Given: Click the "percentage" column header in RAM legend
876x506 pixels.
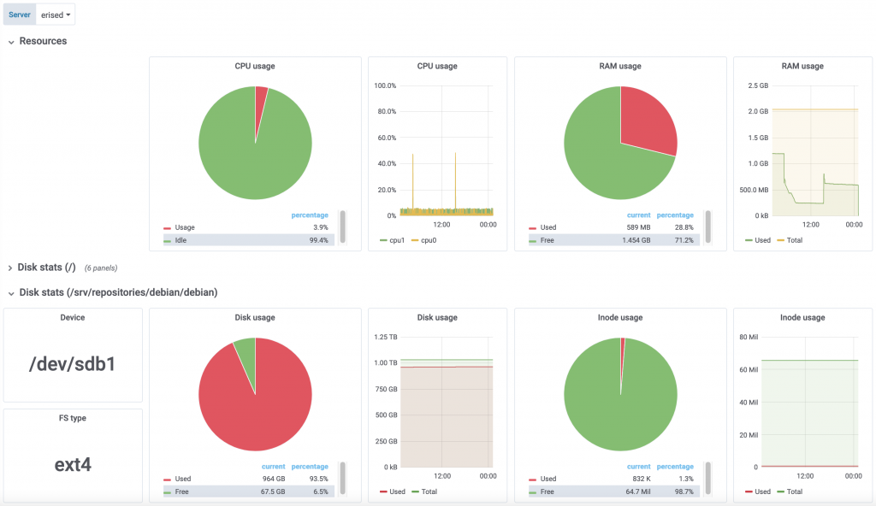Looking at the screenshot, I should click(x=675, y=215).
